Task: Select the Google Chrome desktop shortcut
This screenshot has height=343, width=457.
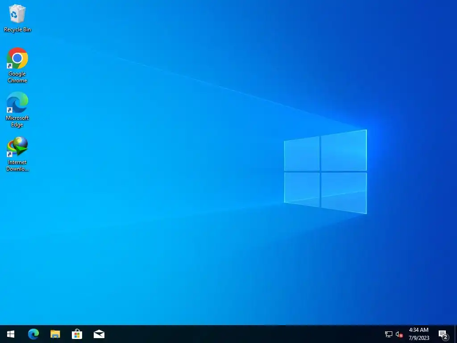Action: tap(17, 65)
